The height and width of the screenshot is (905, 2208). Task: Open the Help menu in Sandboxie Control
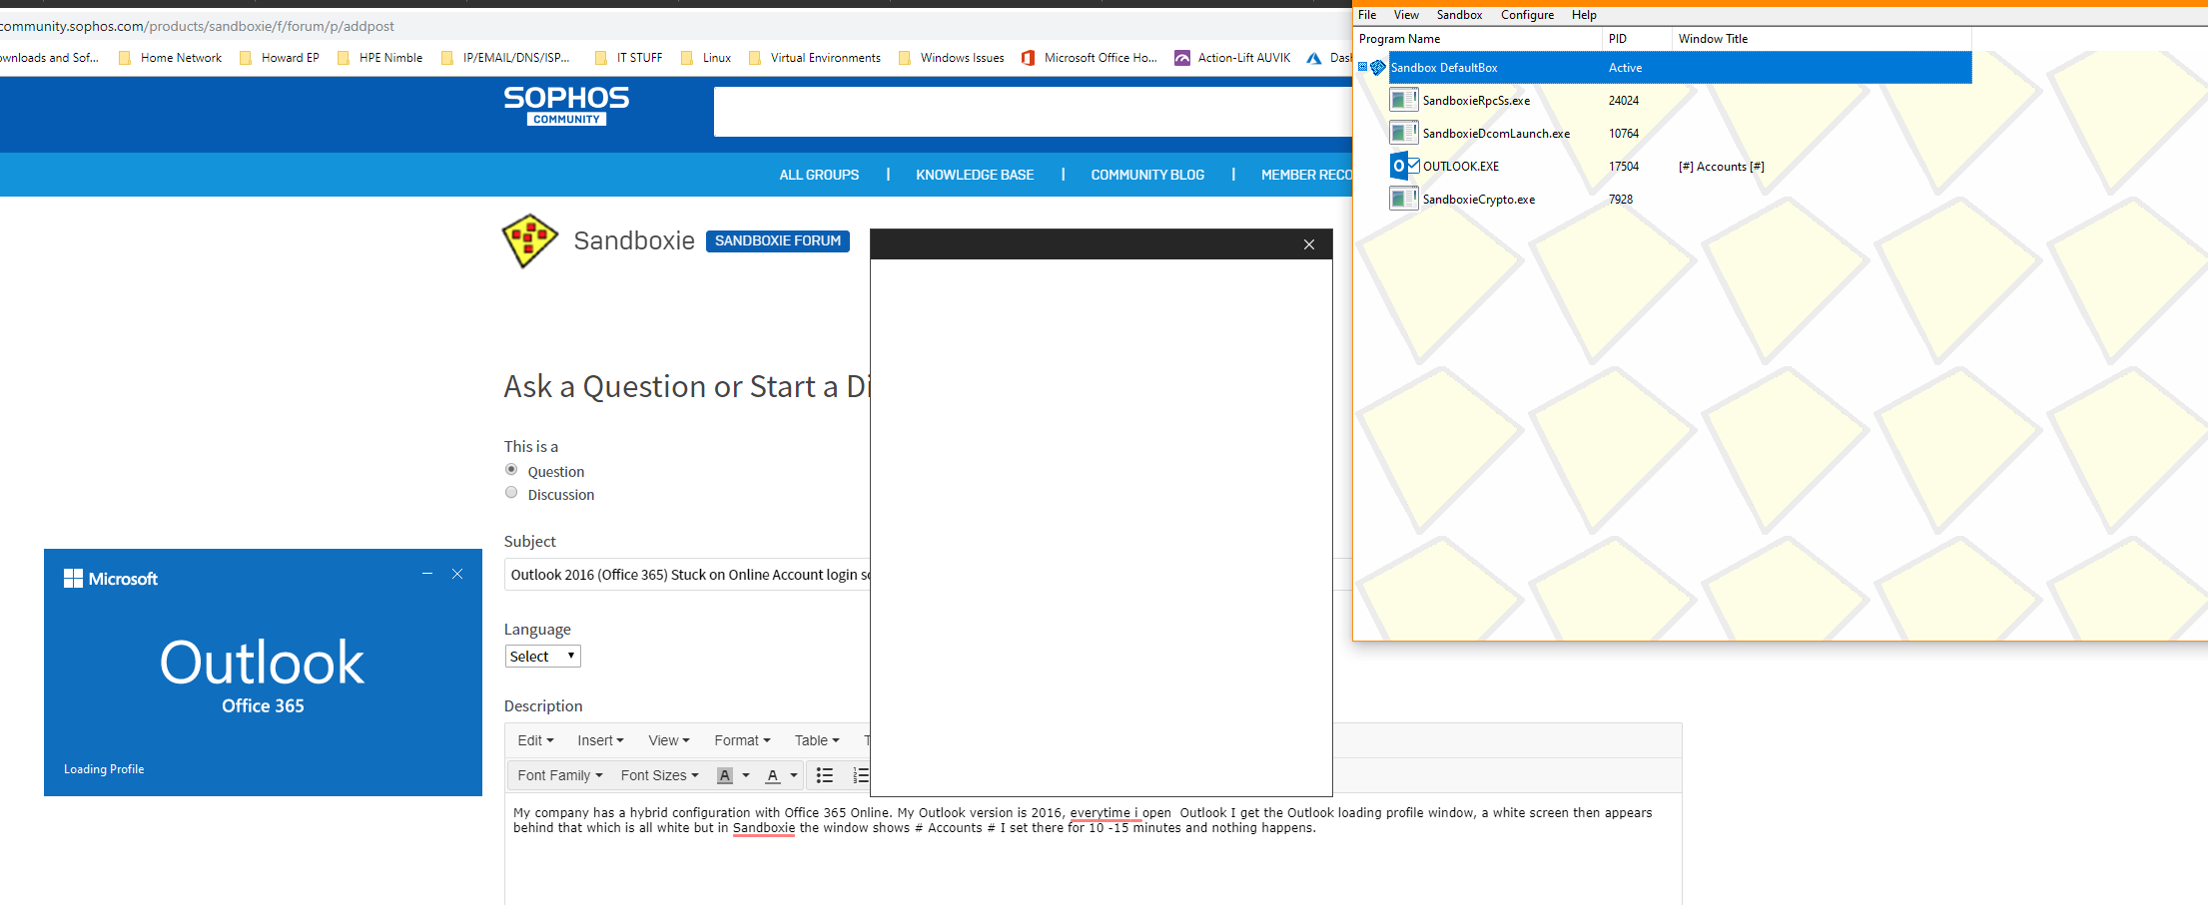1584,15
